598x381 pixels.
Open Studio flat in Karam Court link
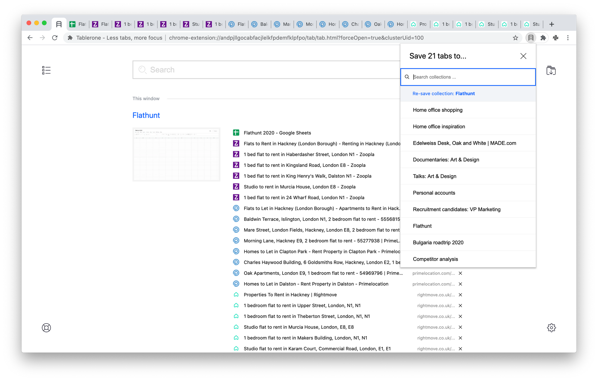pos(317,349)
